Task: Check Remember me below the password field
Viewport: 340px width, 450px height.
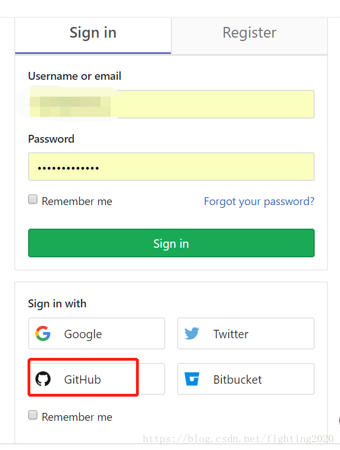Action: tap(33, 199)
